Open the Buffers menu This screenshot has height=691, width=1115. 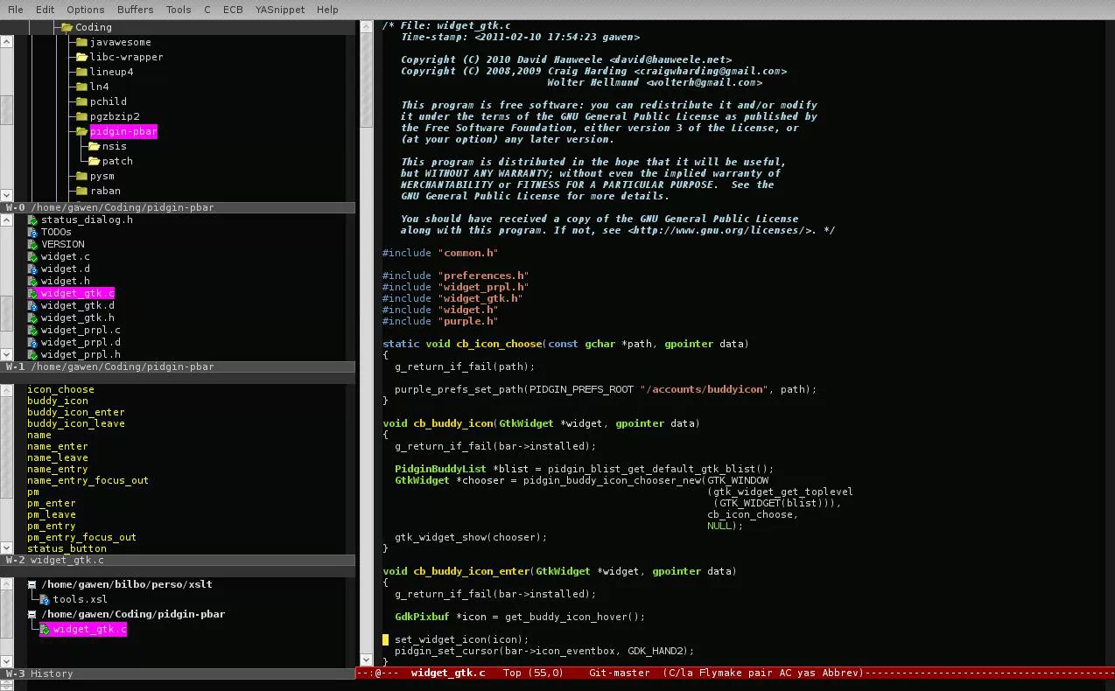135,10
